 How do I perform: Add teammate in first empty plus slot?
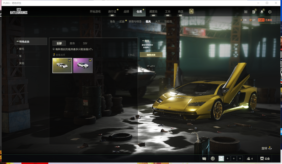tap(227, 159)
